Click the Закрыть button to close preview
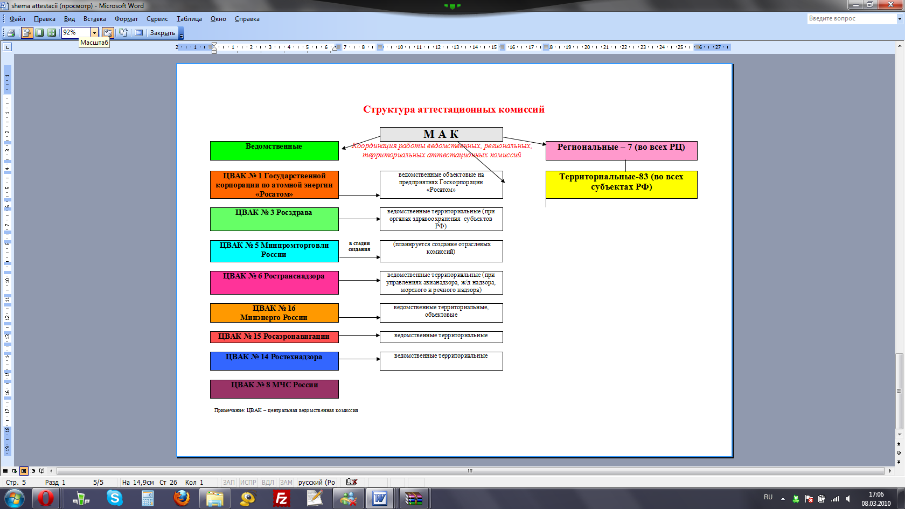Screen dimensions: 905x509 point(162,33)
